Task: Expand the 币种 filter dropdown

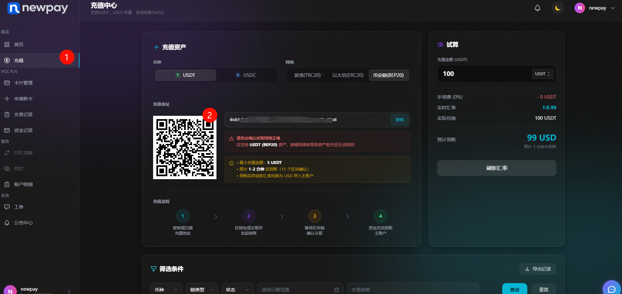Action: click(166, 289)
